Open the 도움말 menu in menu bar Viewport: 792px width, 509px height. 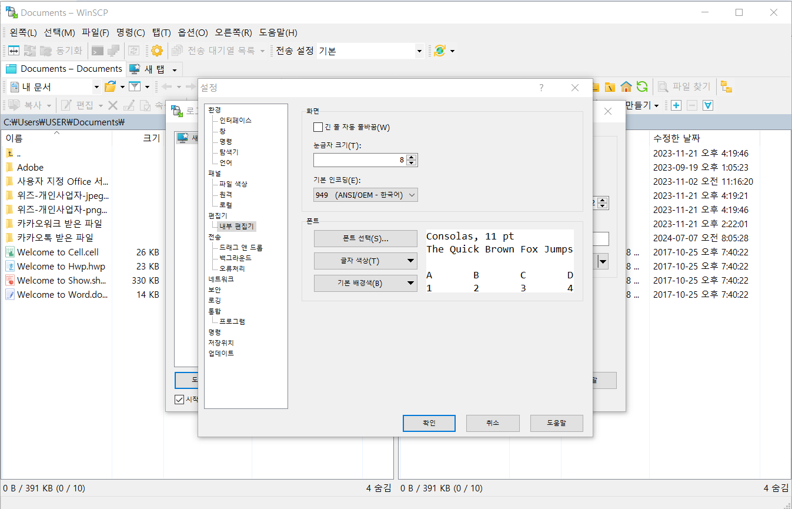pos(278,33)
